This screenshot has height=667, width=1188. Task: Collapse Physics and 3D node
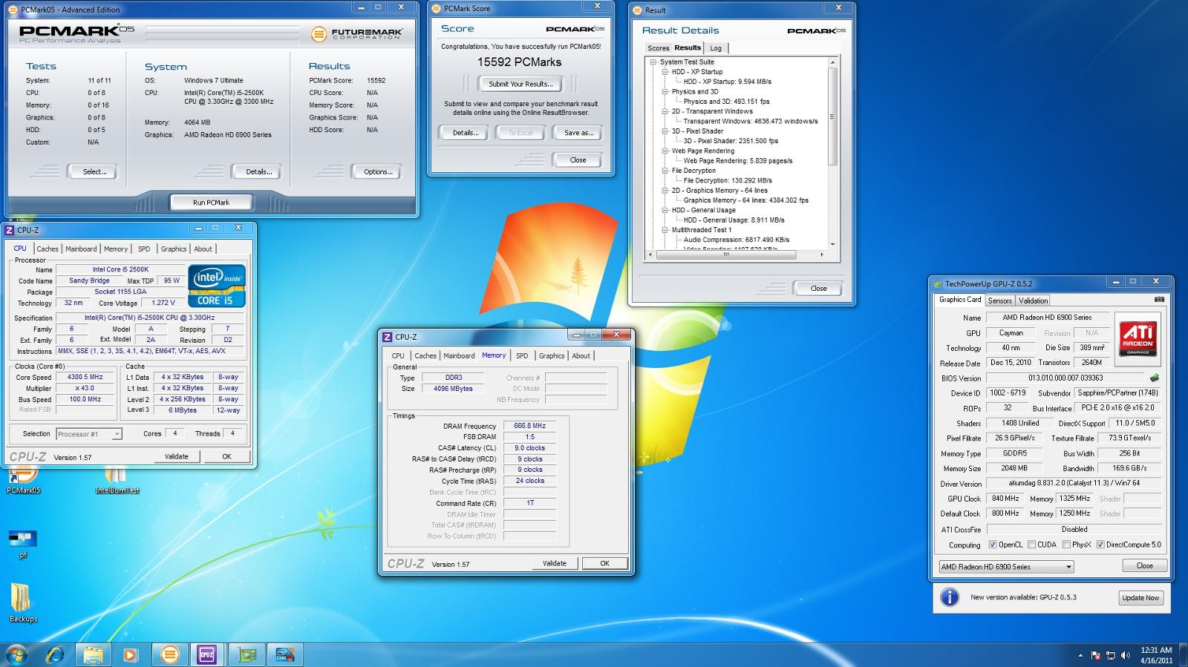click(665, 92)
